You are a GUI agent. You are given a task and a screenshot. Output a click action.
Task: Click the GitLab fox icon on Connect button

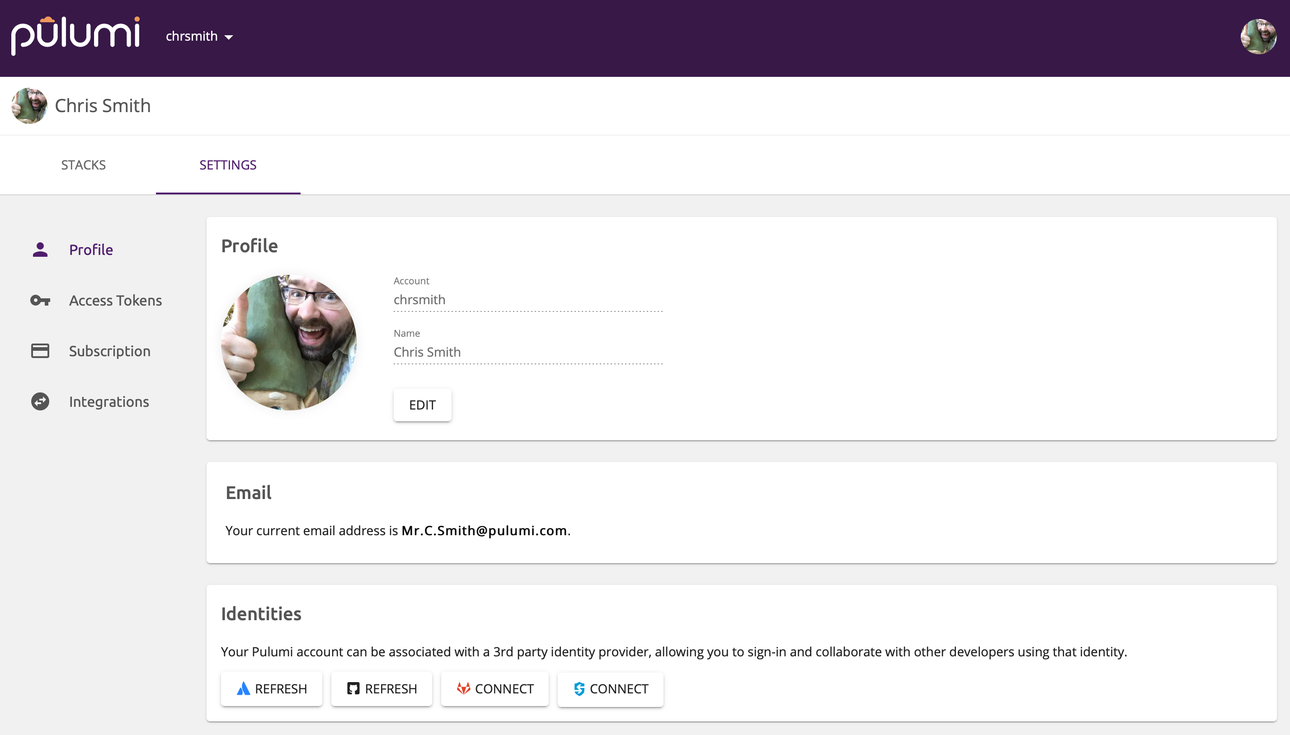click(x=464, y=688)
